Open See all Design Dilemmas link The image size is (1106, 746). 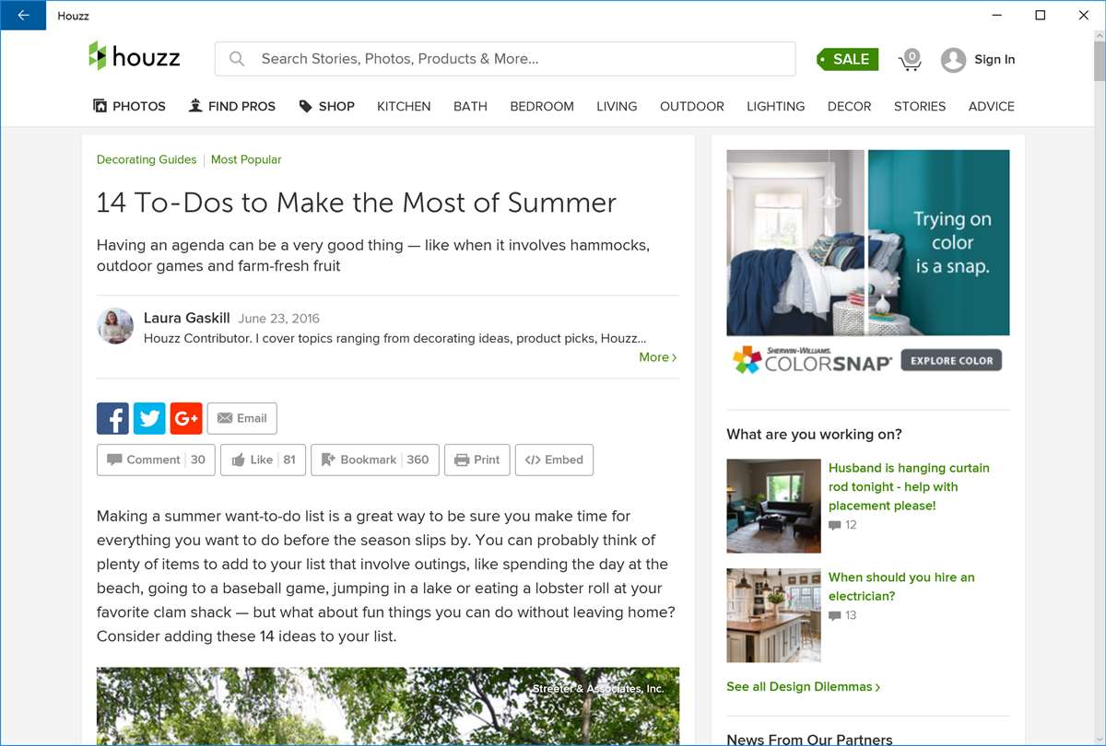(x=803, y=687)
